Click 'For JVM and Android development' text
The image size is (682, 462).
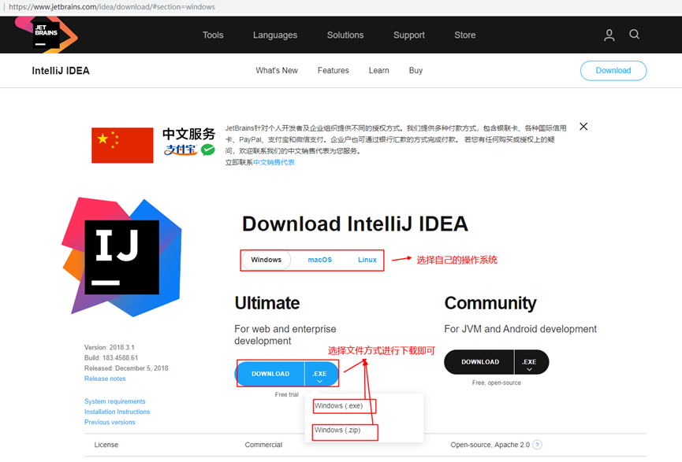pyautogui.click(x=520, y=329)
